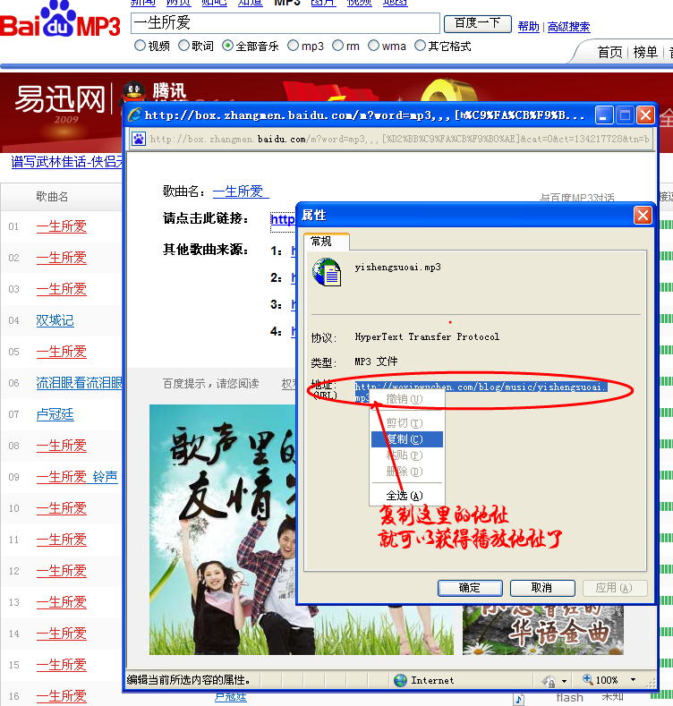The image size is (673, 706).
Task: Open the 首页 navigation tab
Action: point(610,52)
